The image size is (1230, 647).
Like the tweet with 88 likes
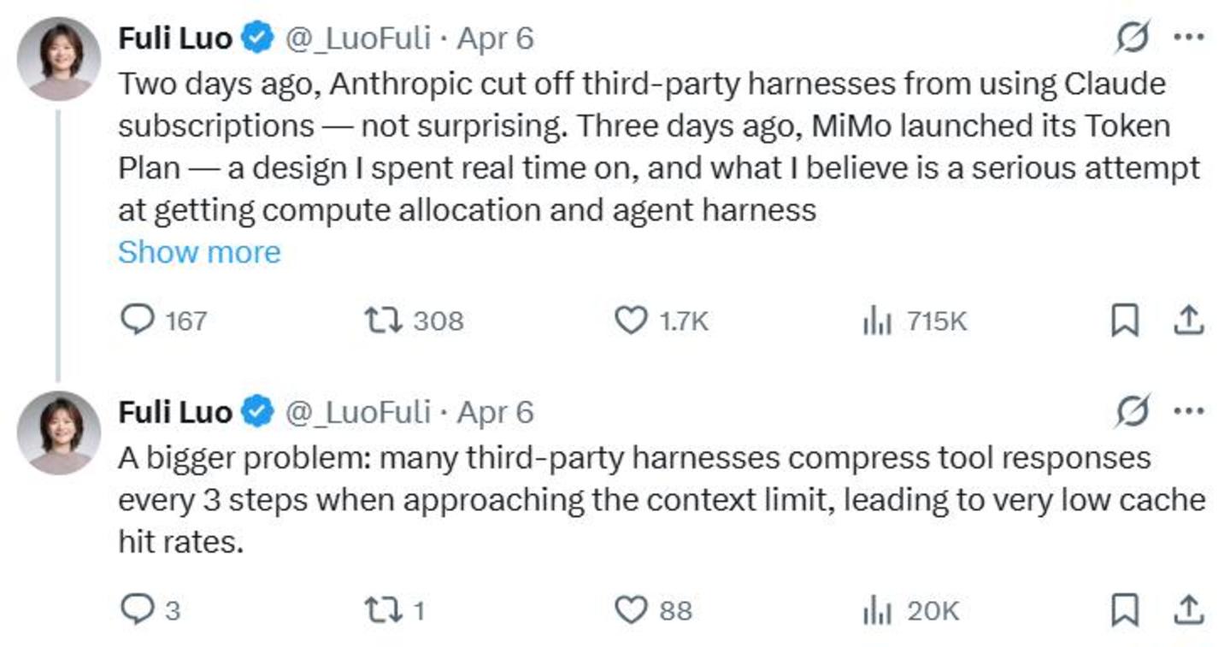(x=631, y=610)
